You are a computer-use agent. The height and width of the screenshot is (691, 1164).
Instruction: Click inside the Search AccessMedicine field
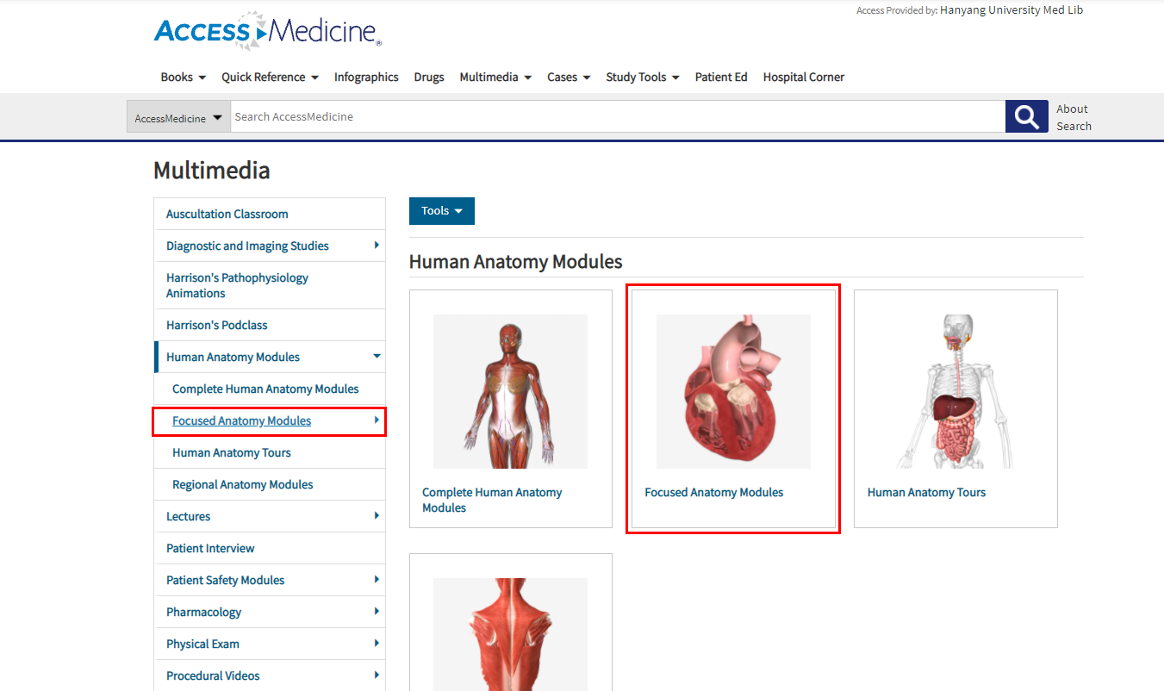(x=616, y=117)
